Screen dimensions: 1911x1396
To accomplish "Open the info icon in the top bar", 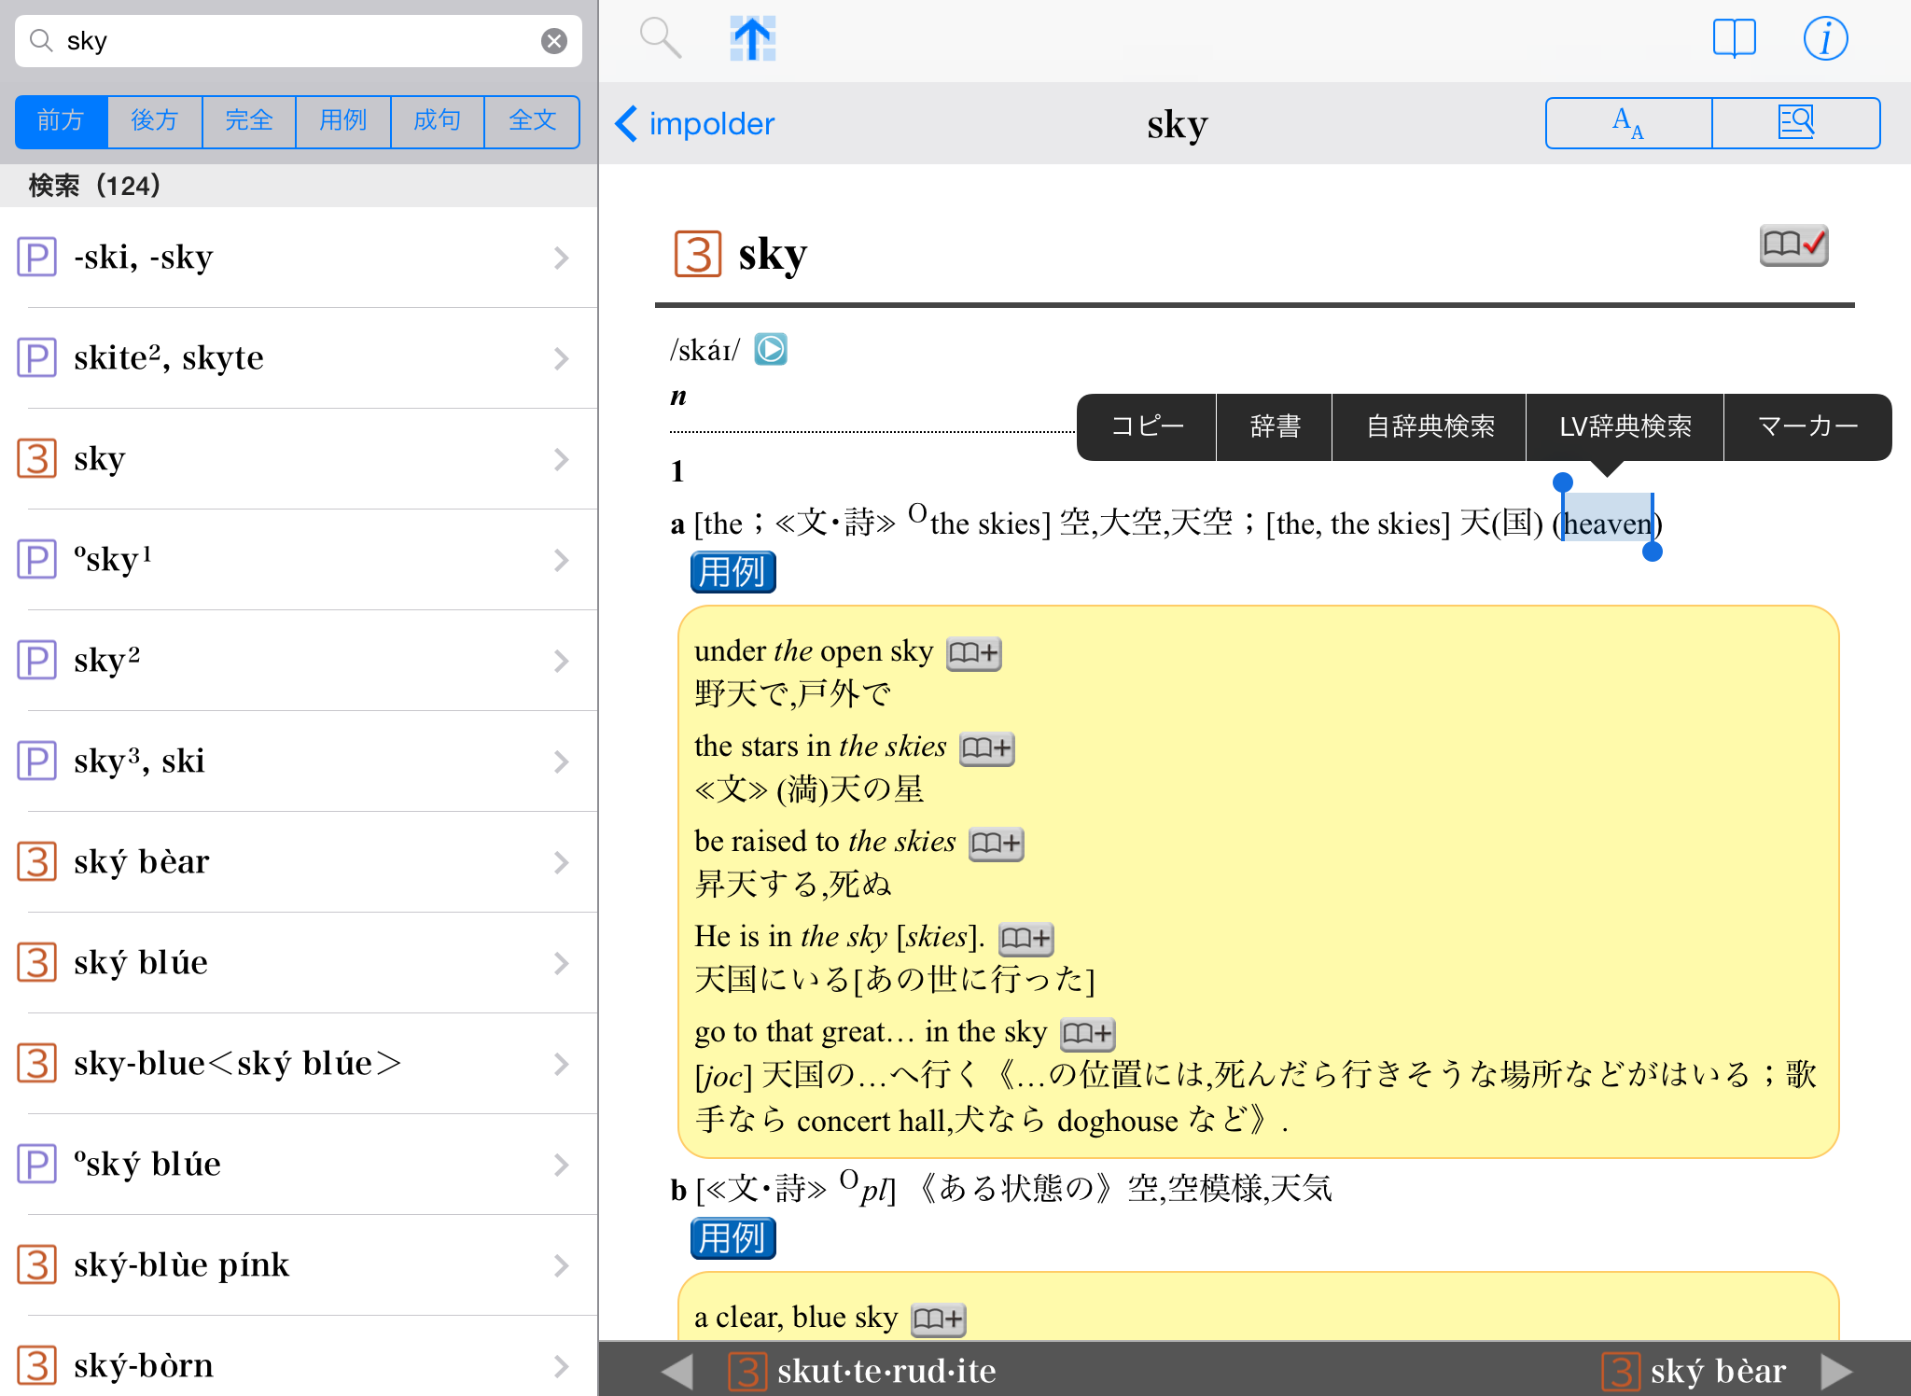I will click(1824, 39).
